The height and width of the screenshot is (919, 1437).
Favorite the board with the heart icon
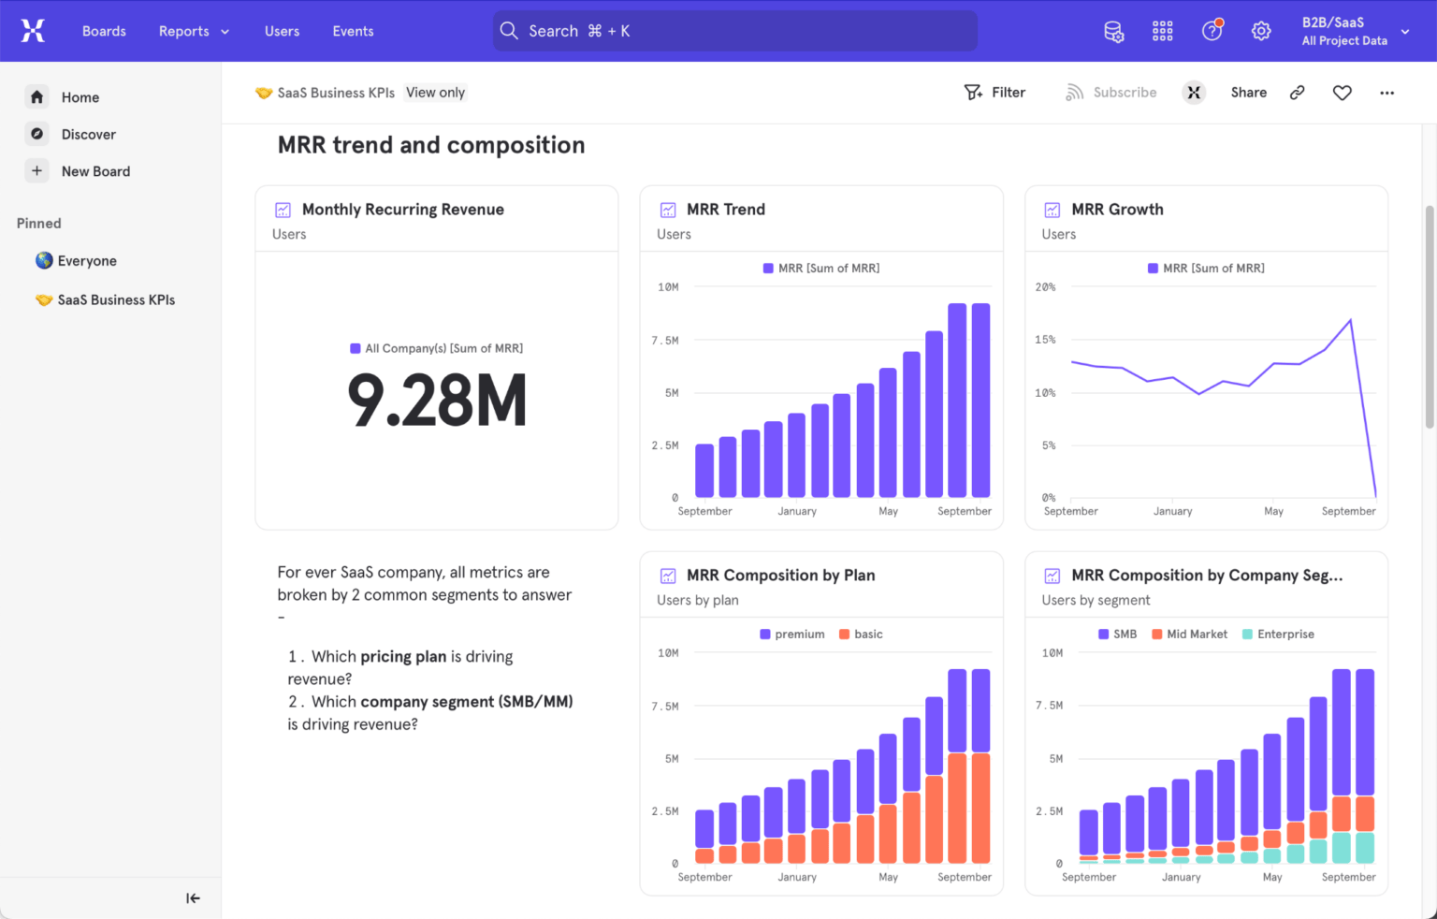[1342, 93]
